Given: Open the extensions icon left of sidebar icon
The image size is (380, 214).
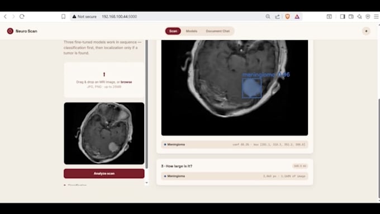Looking at the screenshot, I should coord(329,16).
